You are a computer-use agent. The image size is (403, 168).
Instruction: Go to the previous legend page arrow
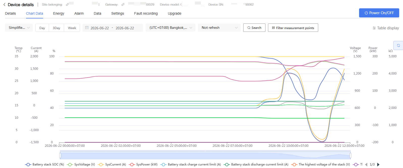[366, 164]
